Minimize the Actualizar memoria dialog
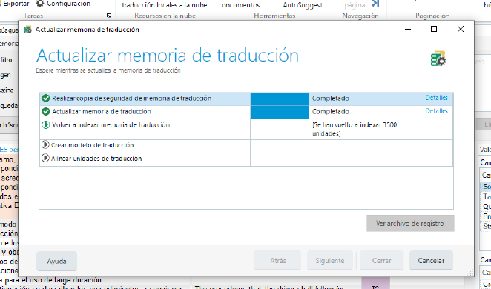 click(x=408, y=29)
